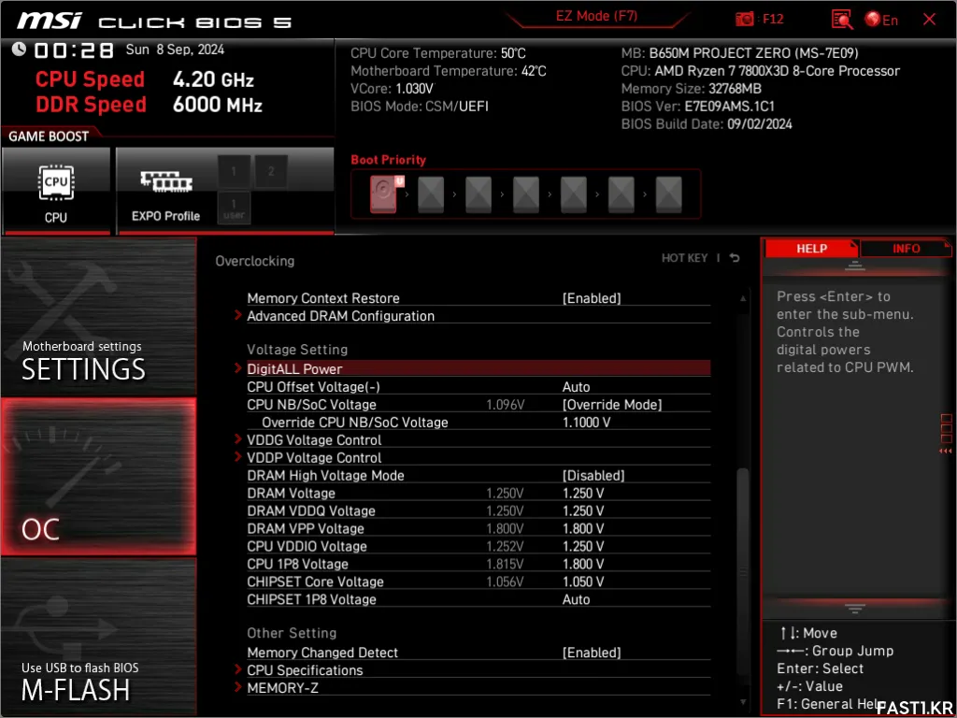
Task: Select EXPO profile 2
Action: coord(271,172)
